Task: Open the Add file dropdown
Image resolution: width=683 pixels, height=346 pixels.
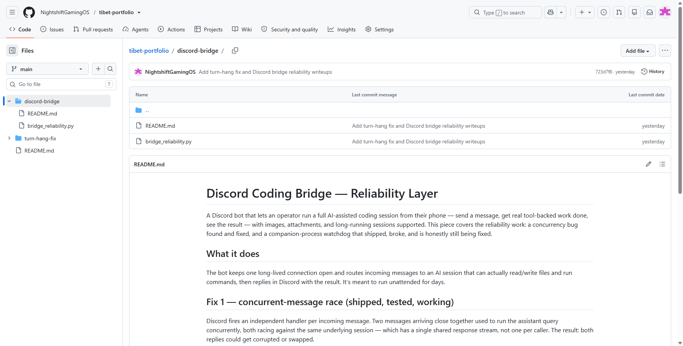Action: coord(638,50)
